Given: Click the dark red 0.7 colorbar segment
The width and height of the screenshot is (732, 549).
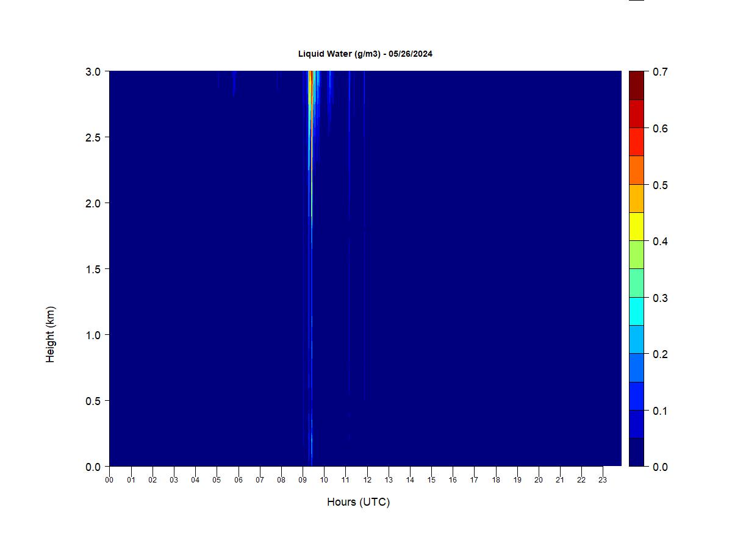Looking at the screenshot, I should point(636,85).
